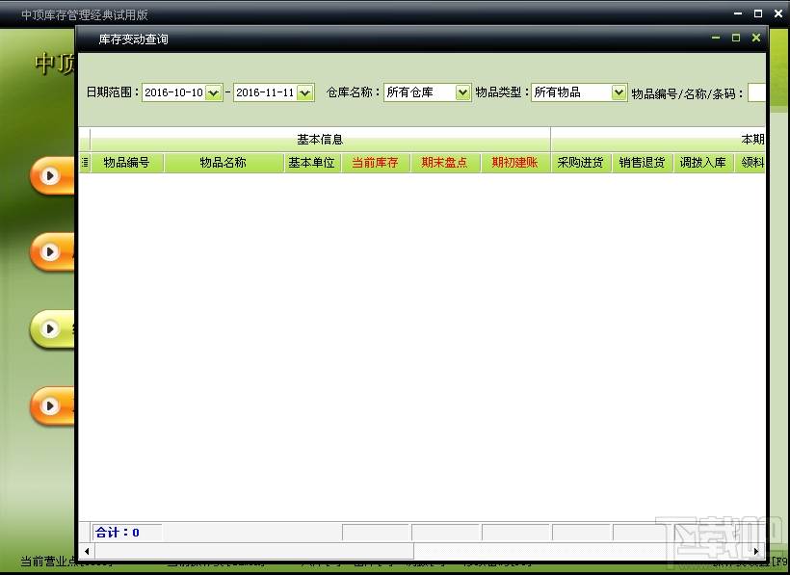This screenshot has width=790, height=575.
Task: Click the 物品名称 column header
Action: 224,162
